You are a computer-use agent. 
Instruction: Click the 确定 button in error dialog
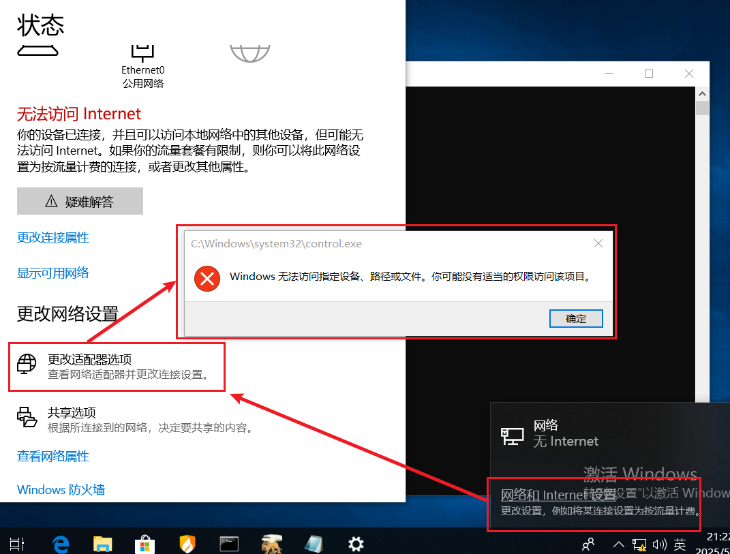coord(576,318)
